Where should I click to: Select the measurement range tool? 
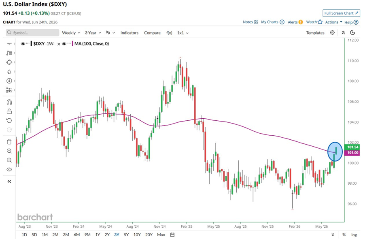tap(9, 90)
